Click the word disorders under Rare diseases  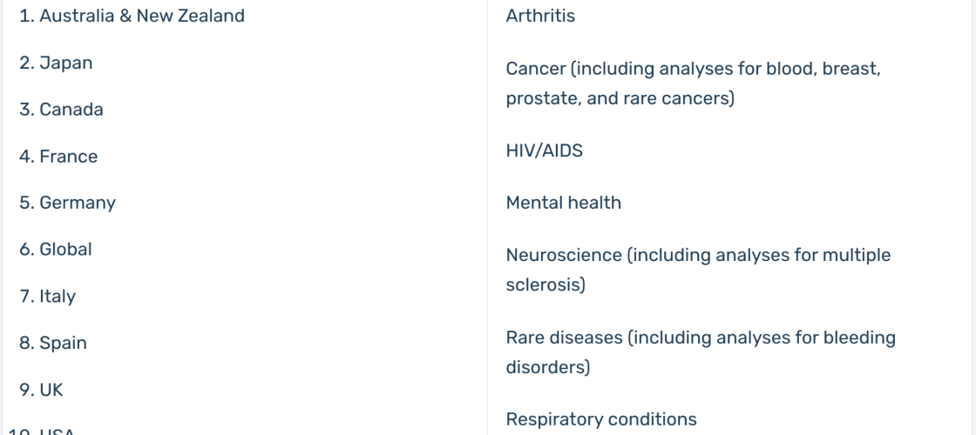coord(548,367)
